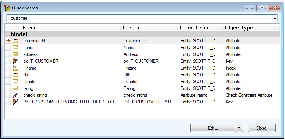The height and width of the screenshot is (139, 285).
Task: Click the Close button
Action: [261, 128]
